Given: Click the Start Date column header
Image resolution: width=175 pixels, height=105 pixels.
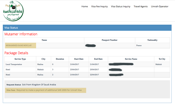Looking at the screenshot, I should 79,59.
